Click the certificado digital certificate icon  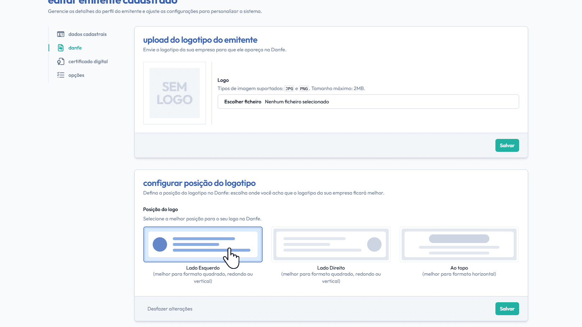pyautogui.click(x=61, y=62)
